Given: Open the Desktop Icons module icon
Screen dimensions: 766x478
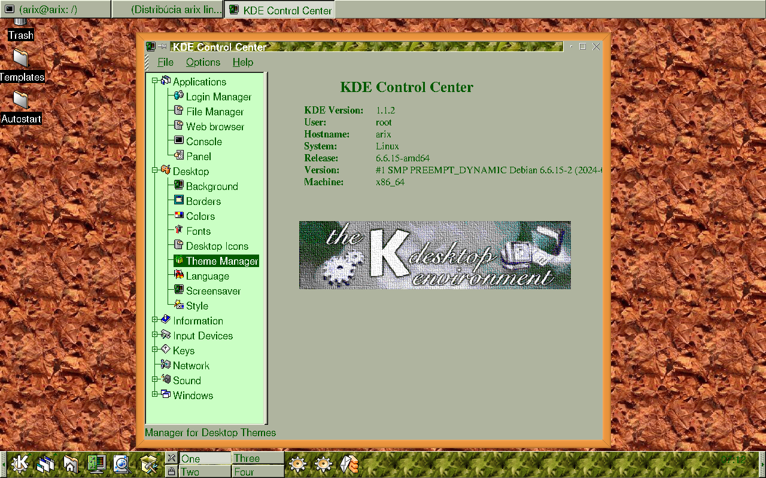Looking at the screenshot, I should 178,245.
